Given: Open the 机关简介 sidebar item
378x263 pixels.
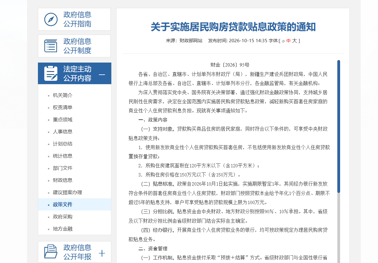Looking at the screenshot, I should [x=62, y=95].
